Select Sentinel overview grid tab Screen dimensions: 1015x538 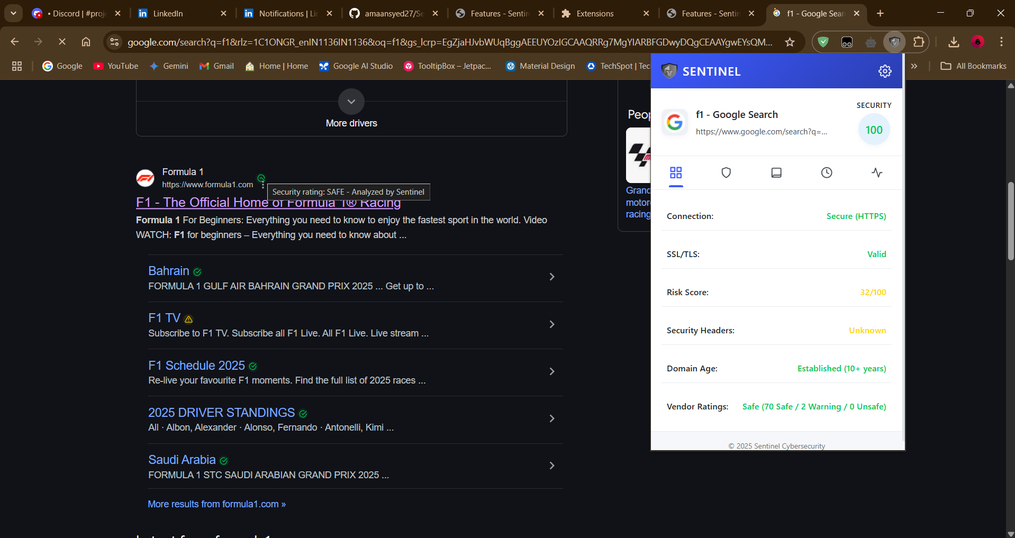(676, 173)
